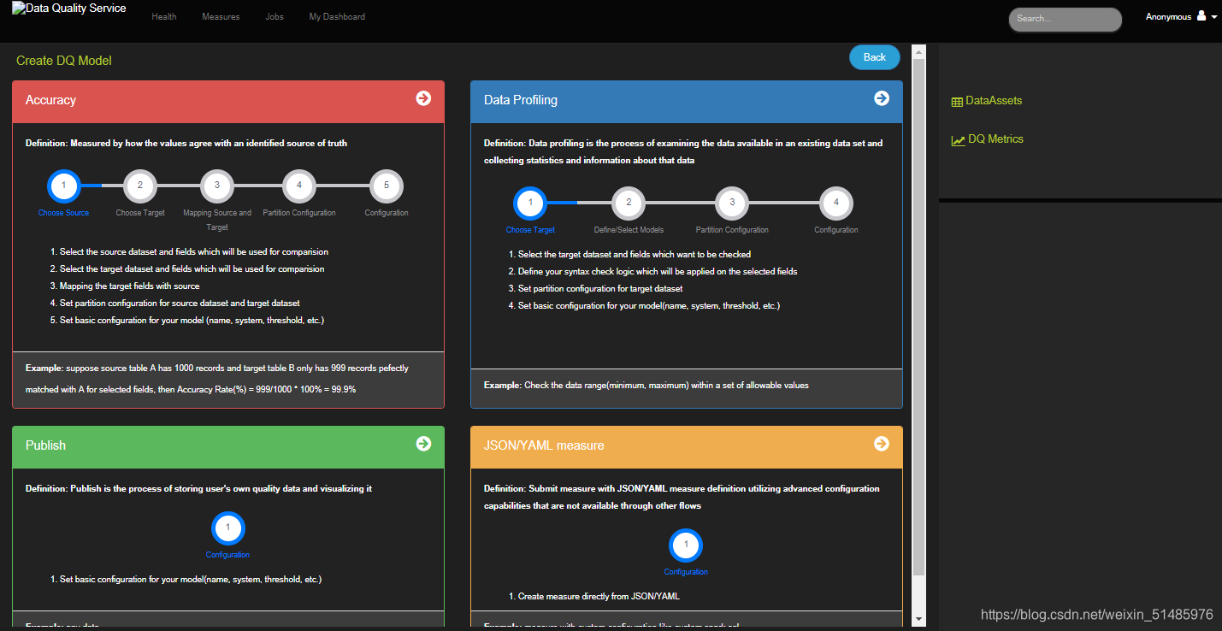Select Data Profiling step 1 Choose Target
This screenshot has height=631, width=1222.
pyautogui.click(x=530, y=203)
